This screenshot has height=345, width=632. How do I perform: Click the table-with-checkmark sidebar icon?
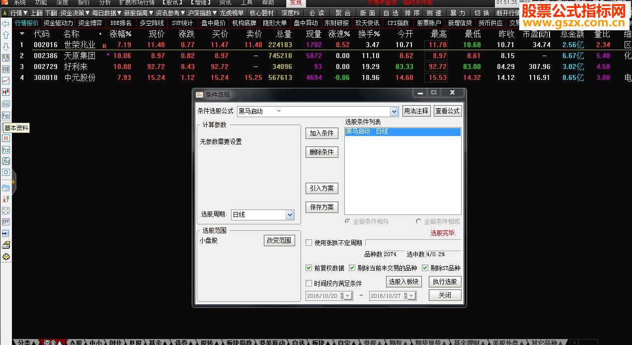[x=6, y=58]
